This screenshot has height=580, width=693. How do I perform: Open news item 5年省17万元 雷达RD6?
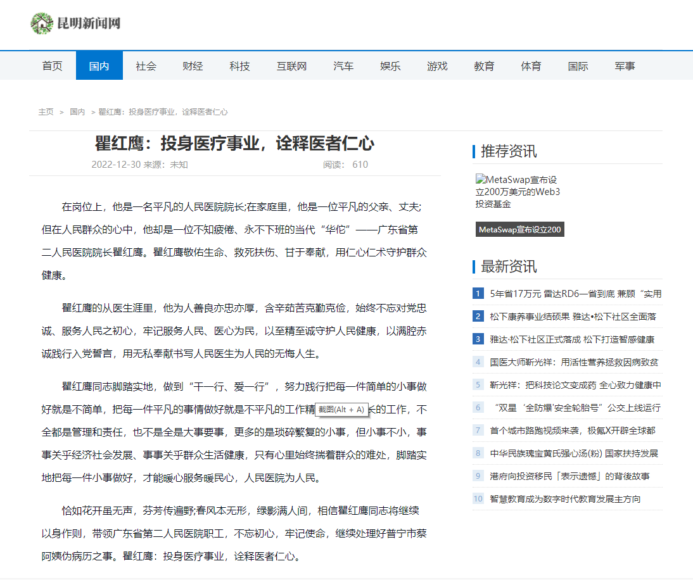click(576, 294)
